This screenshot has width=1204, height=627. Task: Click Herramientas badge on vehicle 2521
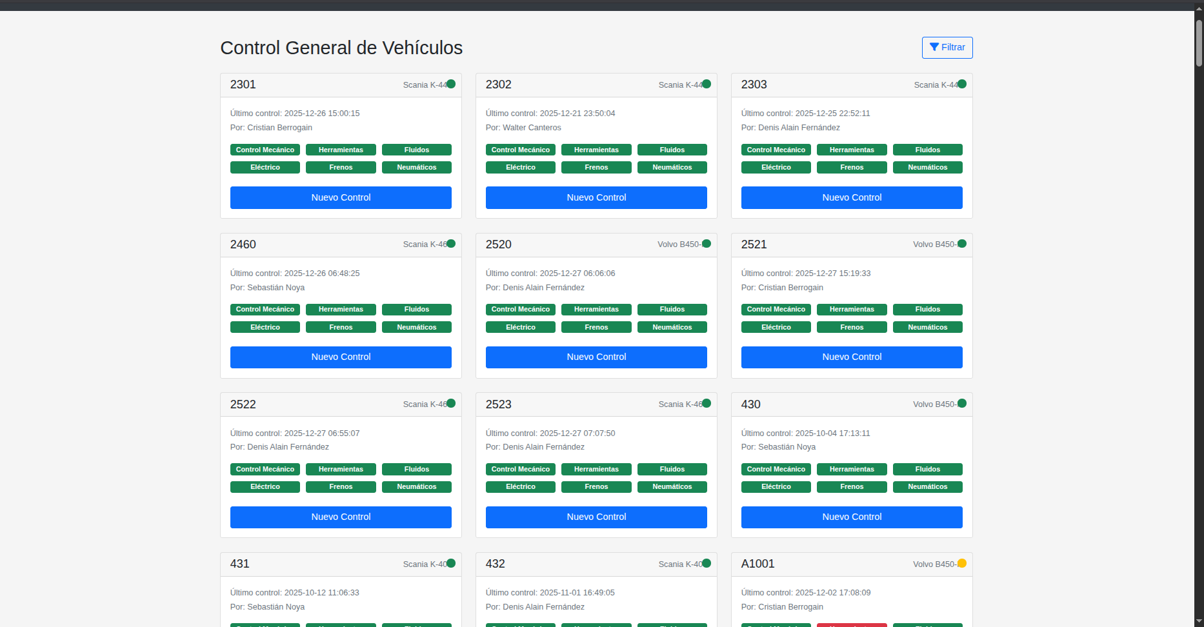click(852, 310)
